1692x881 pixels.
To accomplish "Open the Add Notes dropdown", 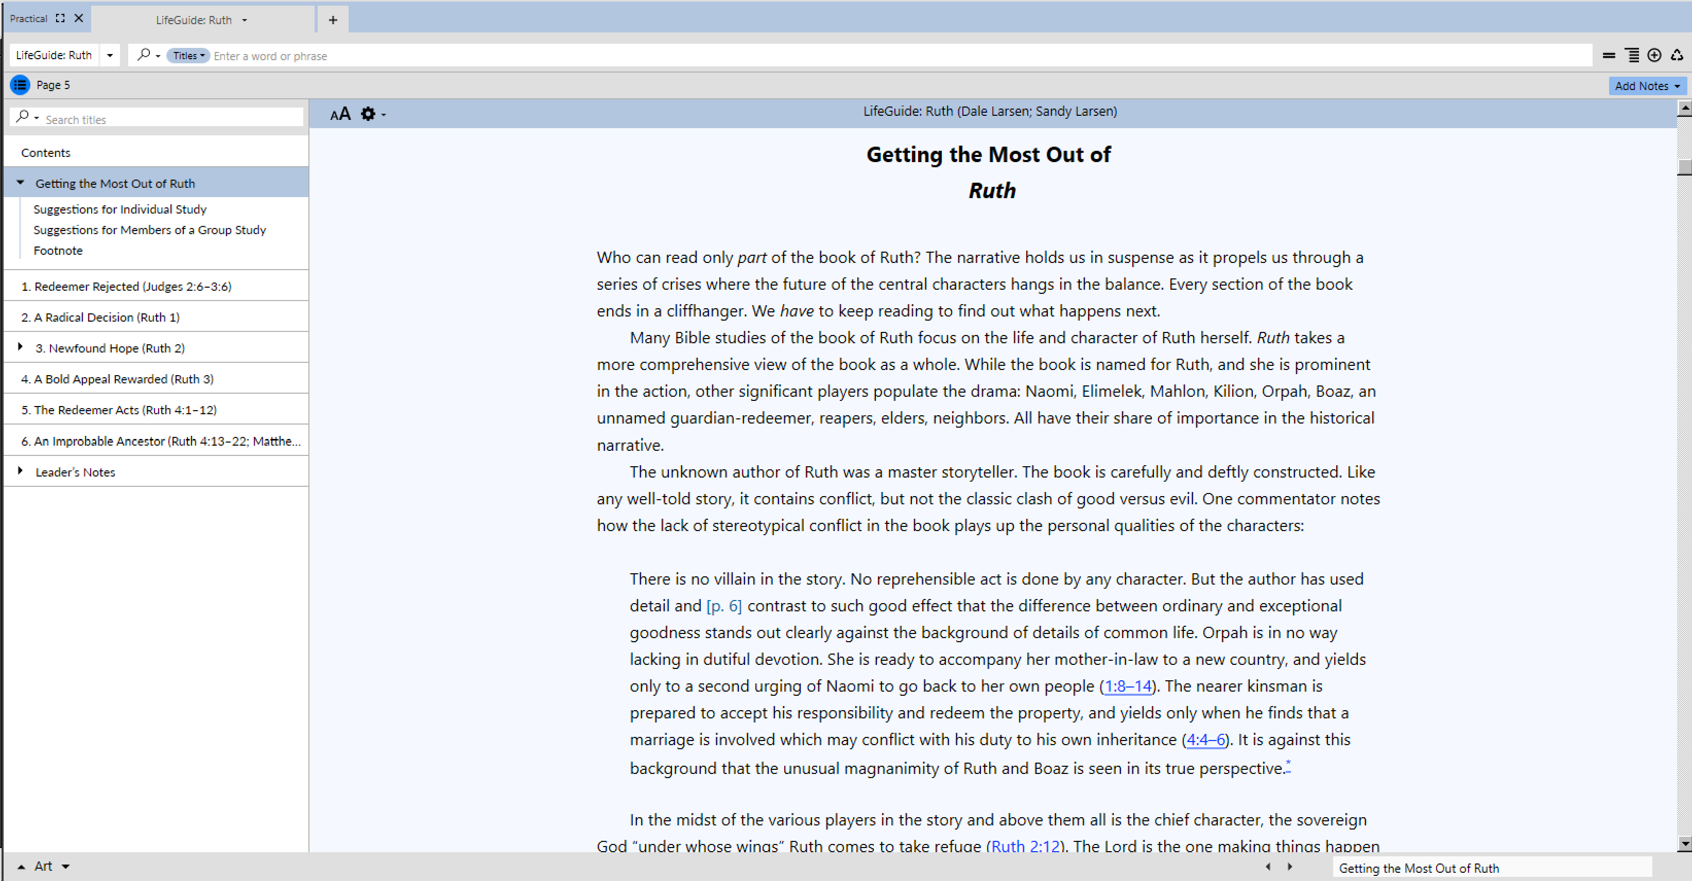I will click(1647, 86).
